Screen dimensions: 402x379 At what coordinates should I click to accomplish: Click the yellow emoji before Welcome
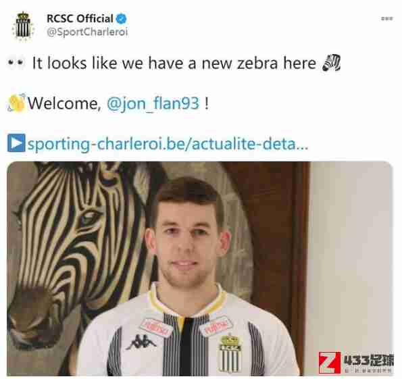(x=16, y=103)
